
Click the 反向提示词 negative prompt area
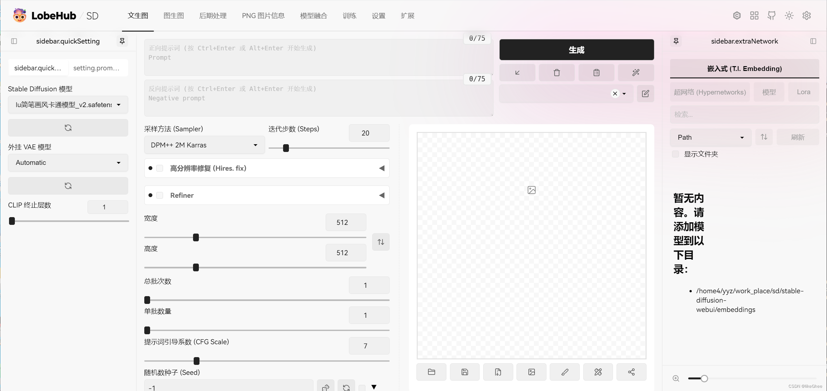[x=318, y=98]
